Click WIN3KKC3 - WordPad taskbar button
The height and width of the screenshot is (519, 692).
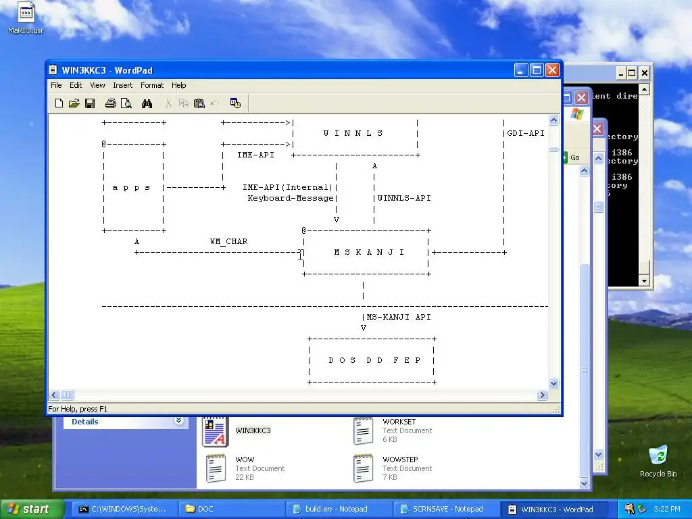coord(554,509)
